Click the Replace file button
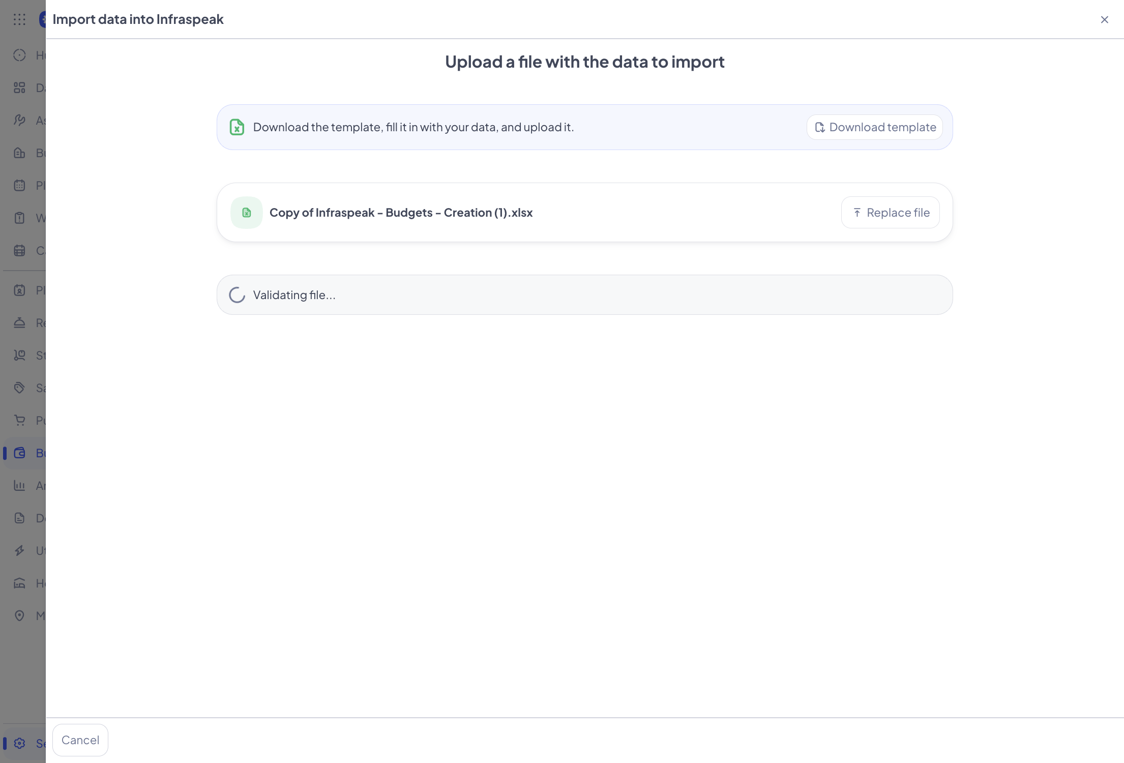The height and width of the screenshot is (763, 1124). [x=890, y=213]
